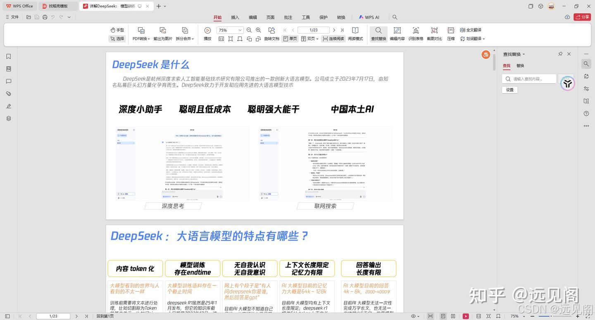Open the 开始 ribbon tab
Viewport: 595px width, 320px height.
[x=217, y=17]
